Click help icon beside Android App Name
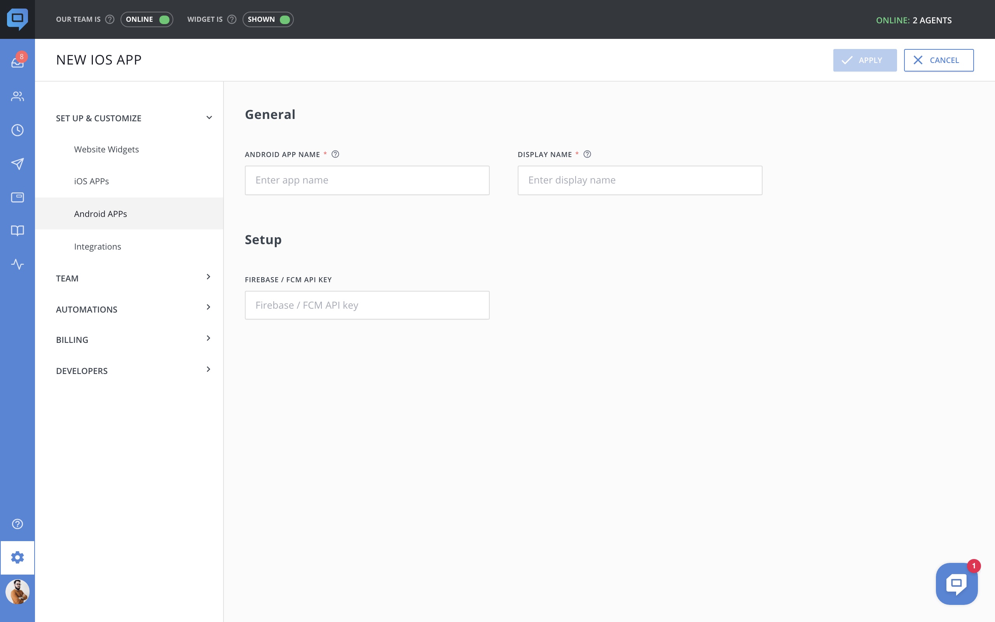The width and height of the screenshot is (995, 622). point(335,154)
